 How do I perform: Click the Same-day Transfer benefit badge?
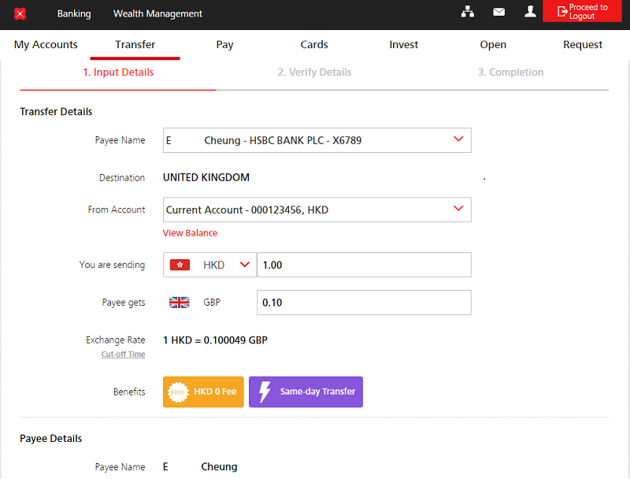[306, 392]
